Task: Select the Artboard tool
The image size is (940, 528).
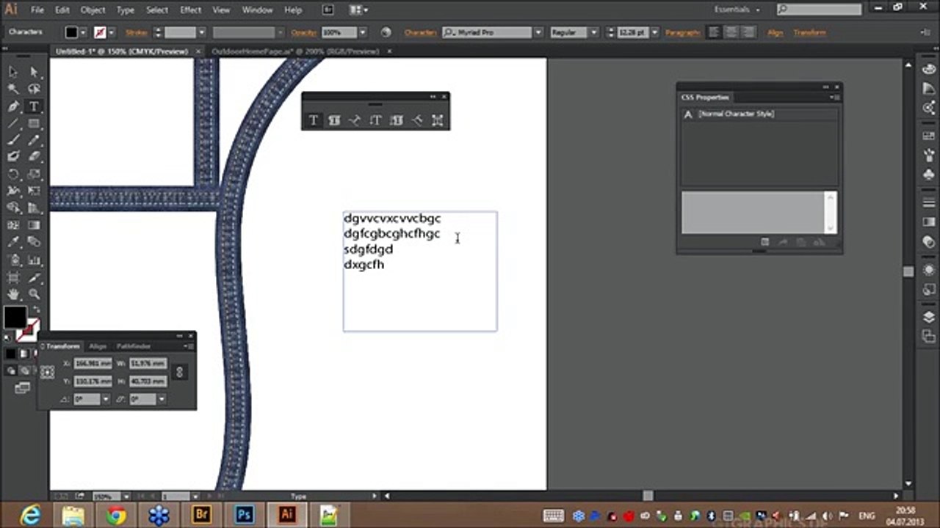Action: 13,277
